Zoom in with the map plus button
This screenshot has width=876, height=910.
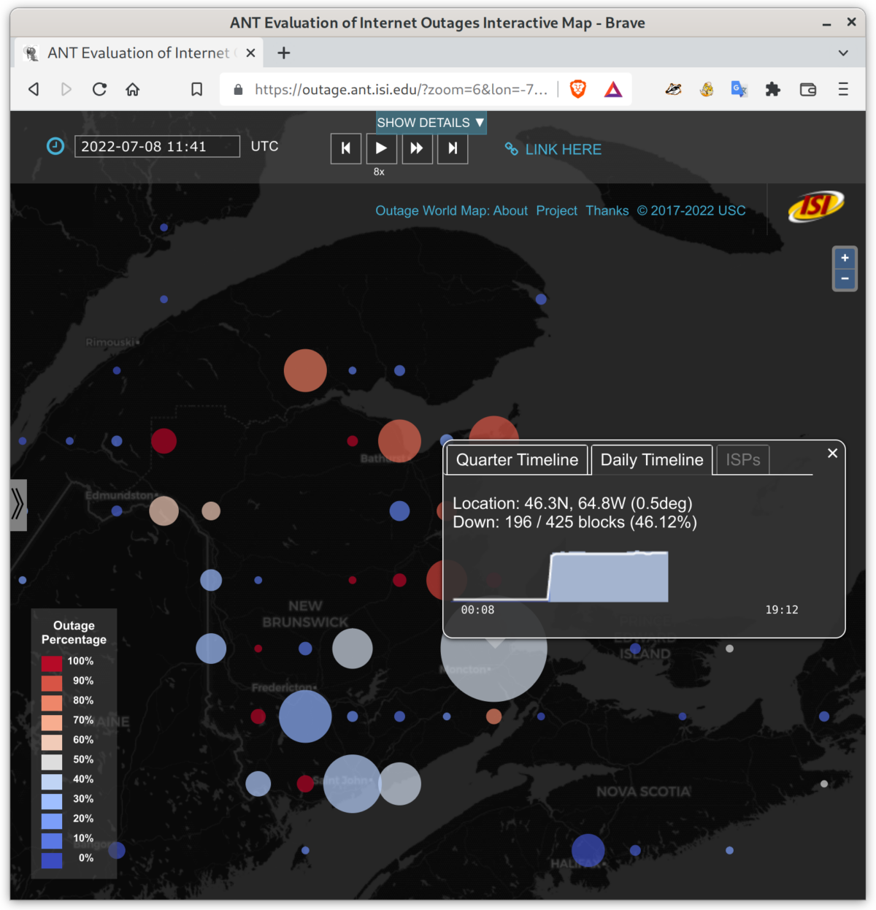click(x=845, y=259)
